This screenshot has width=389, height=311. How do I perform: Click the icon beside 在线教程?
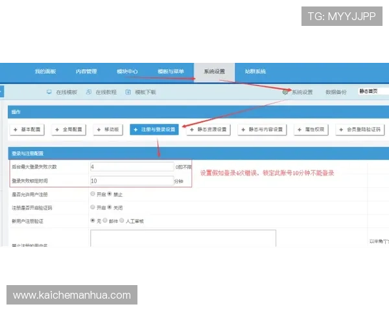tap(89, 92)
